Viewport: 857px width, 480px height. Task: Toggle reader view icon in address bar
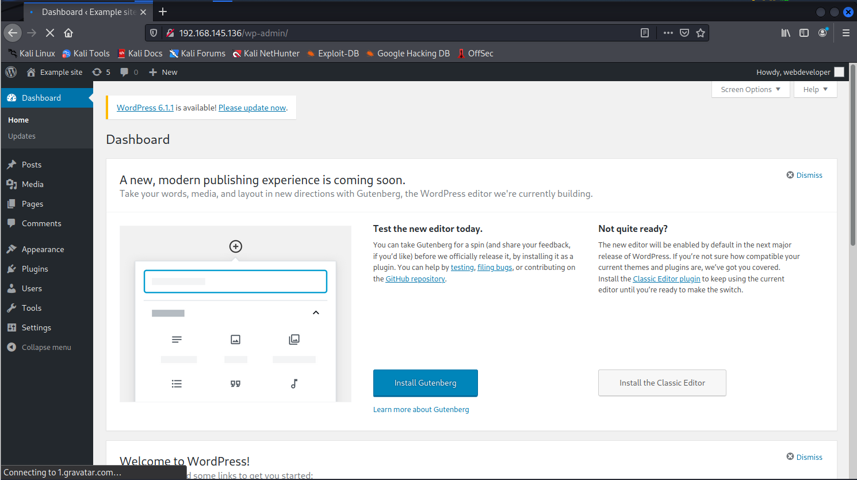645,33
